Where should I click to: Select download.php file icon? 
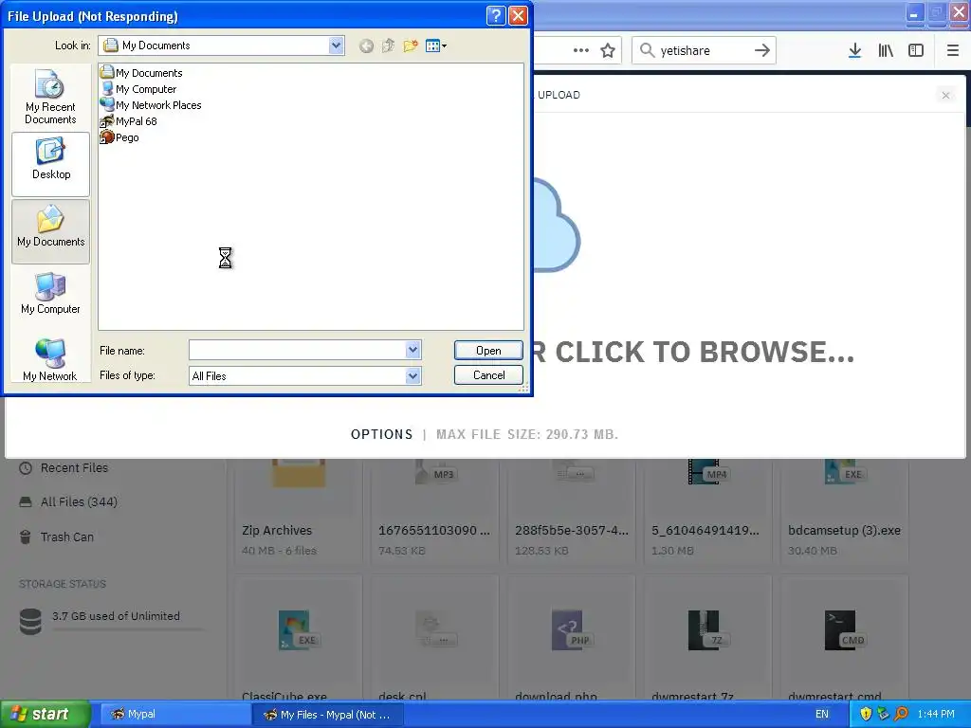572,630
